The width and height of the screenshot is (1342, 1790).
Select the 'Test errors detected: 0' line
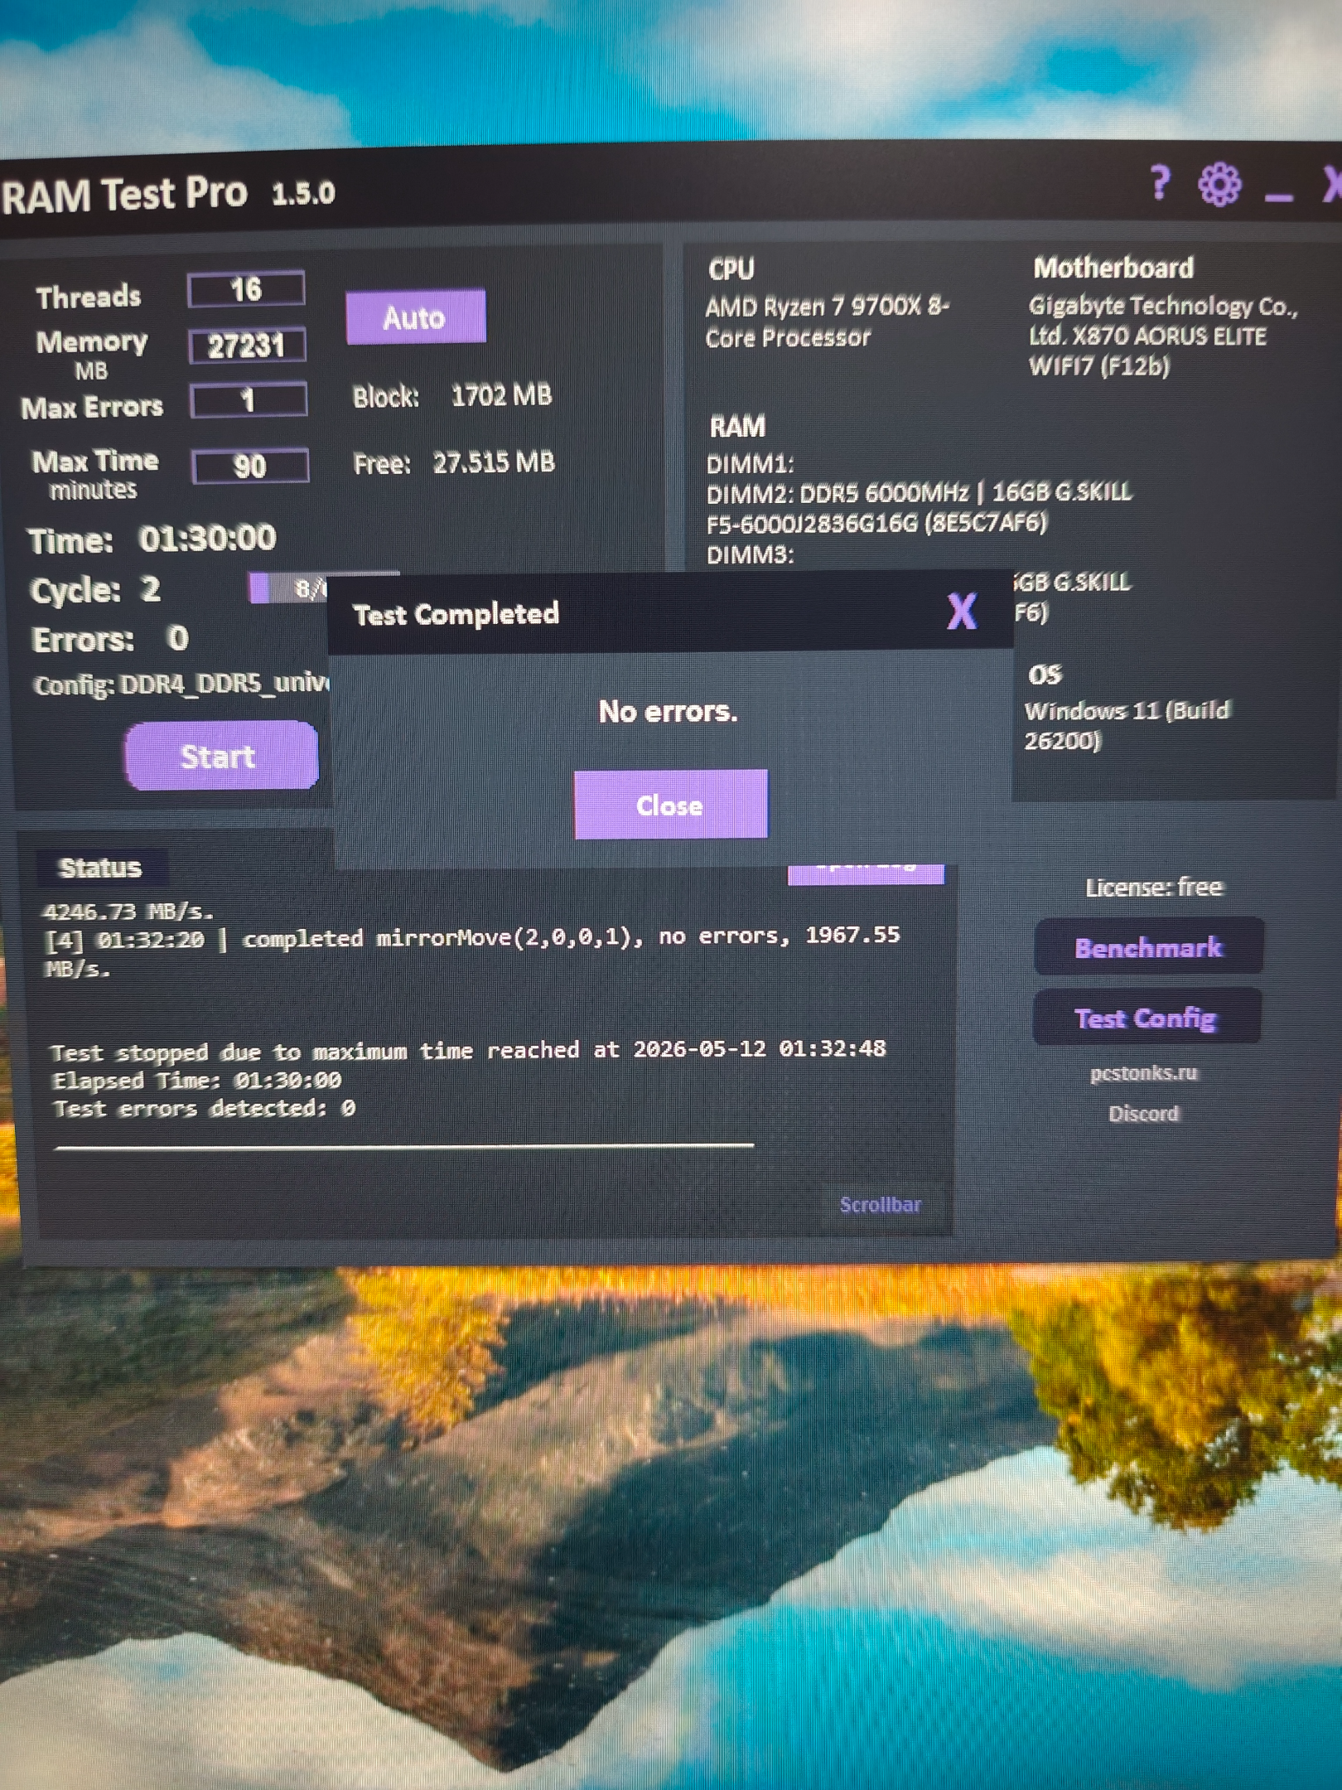pos(204,1108)
